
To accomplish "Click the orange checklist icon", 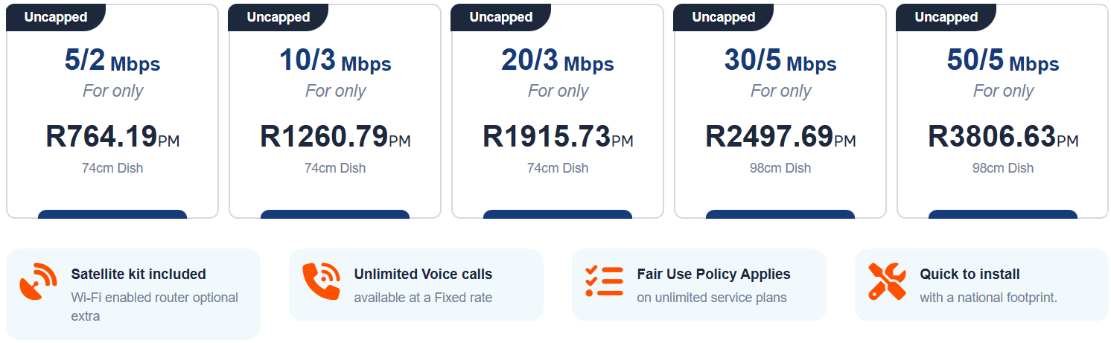I will pyautogui.click(x=604, y=281).
